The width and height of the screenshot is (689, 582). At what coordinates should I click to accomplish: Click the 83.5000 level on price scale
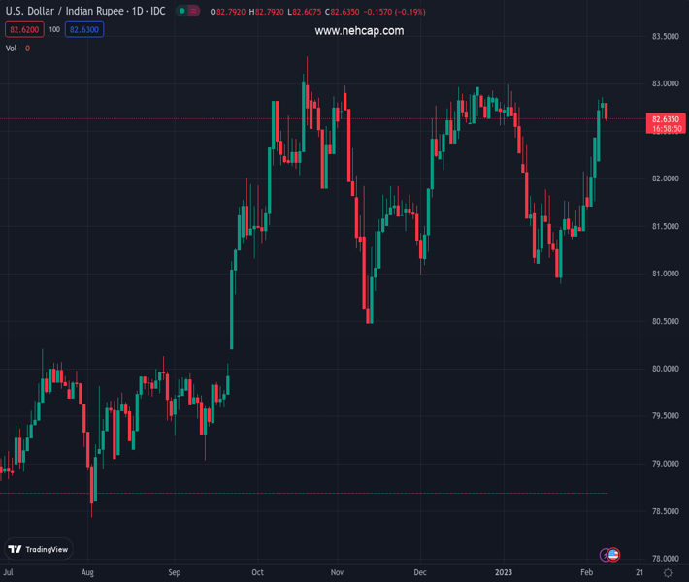(x=666, y=37)
